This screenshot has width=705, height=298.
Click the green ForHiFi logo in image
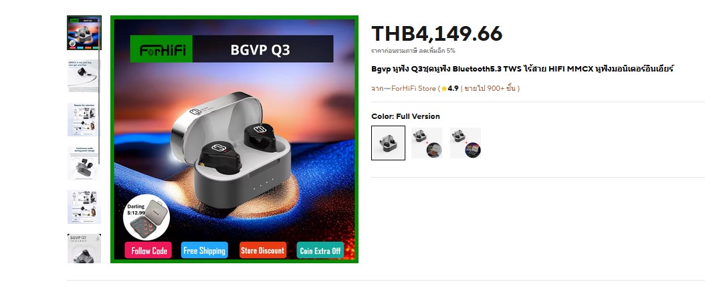(x=161, y=49)
